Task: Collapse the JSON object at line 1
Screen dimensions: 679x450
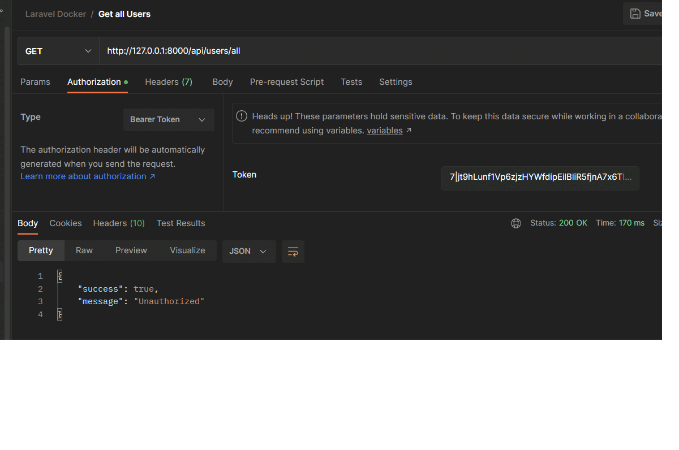Action: 59,276
